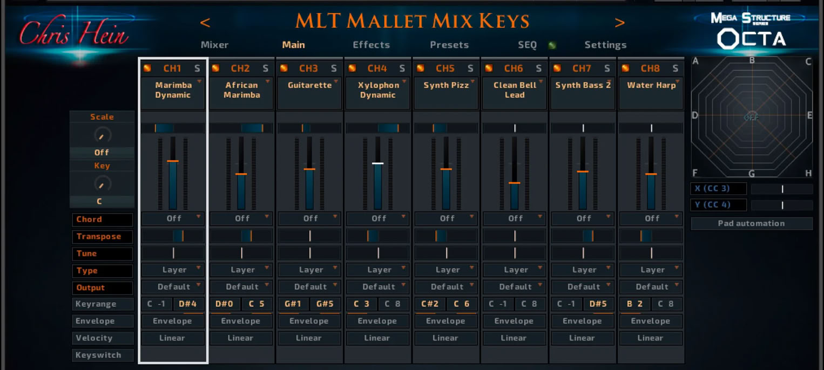Image resolution: width=824 pixels, height=370 pixels.
Task: Select the Chord row label
Action: click(102, 220)
